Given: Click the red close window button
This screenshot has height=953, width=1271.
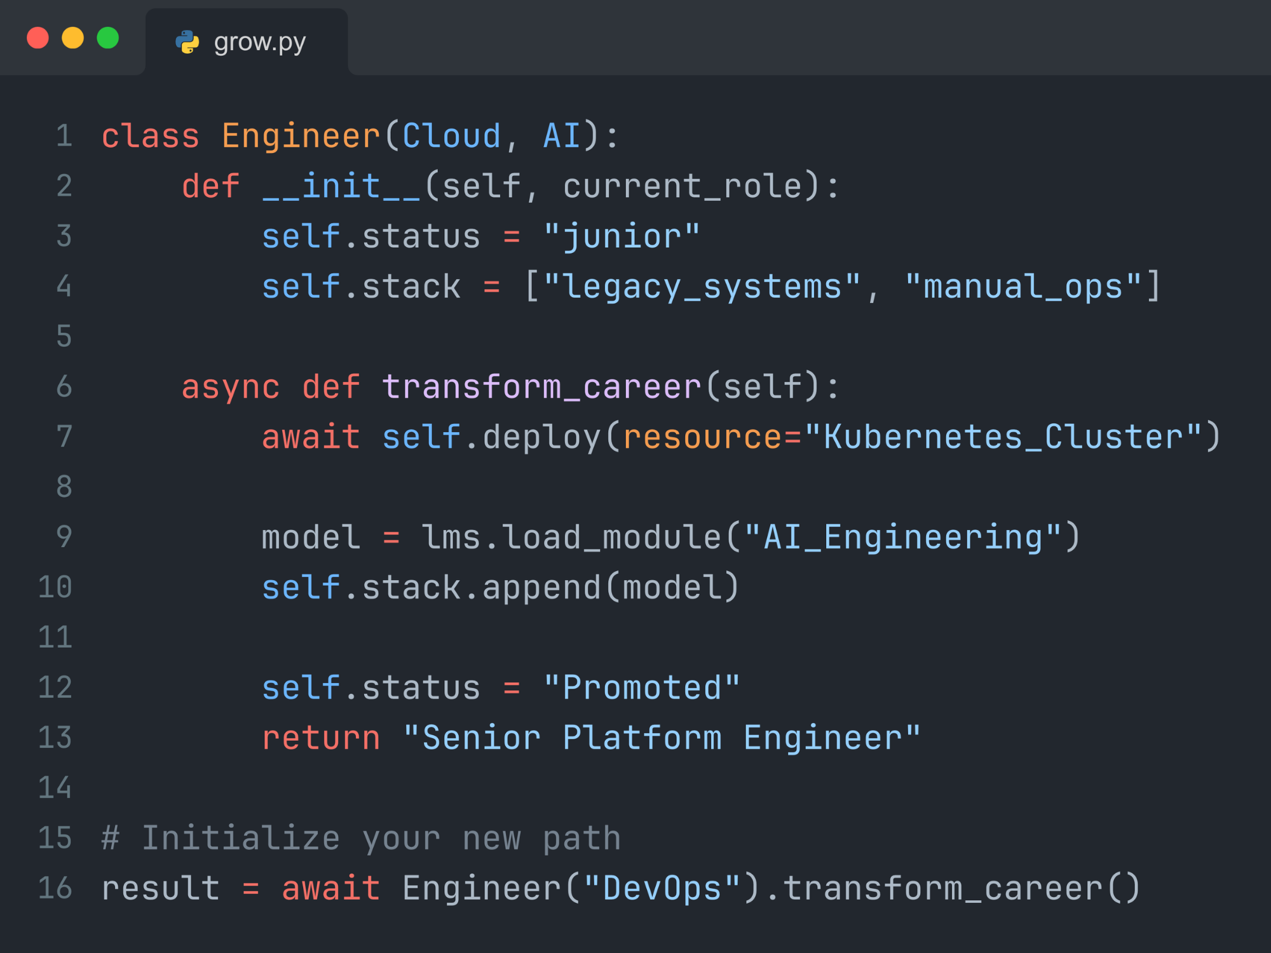Looking at the screenshot, I should pos(38,38).
